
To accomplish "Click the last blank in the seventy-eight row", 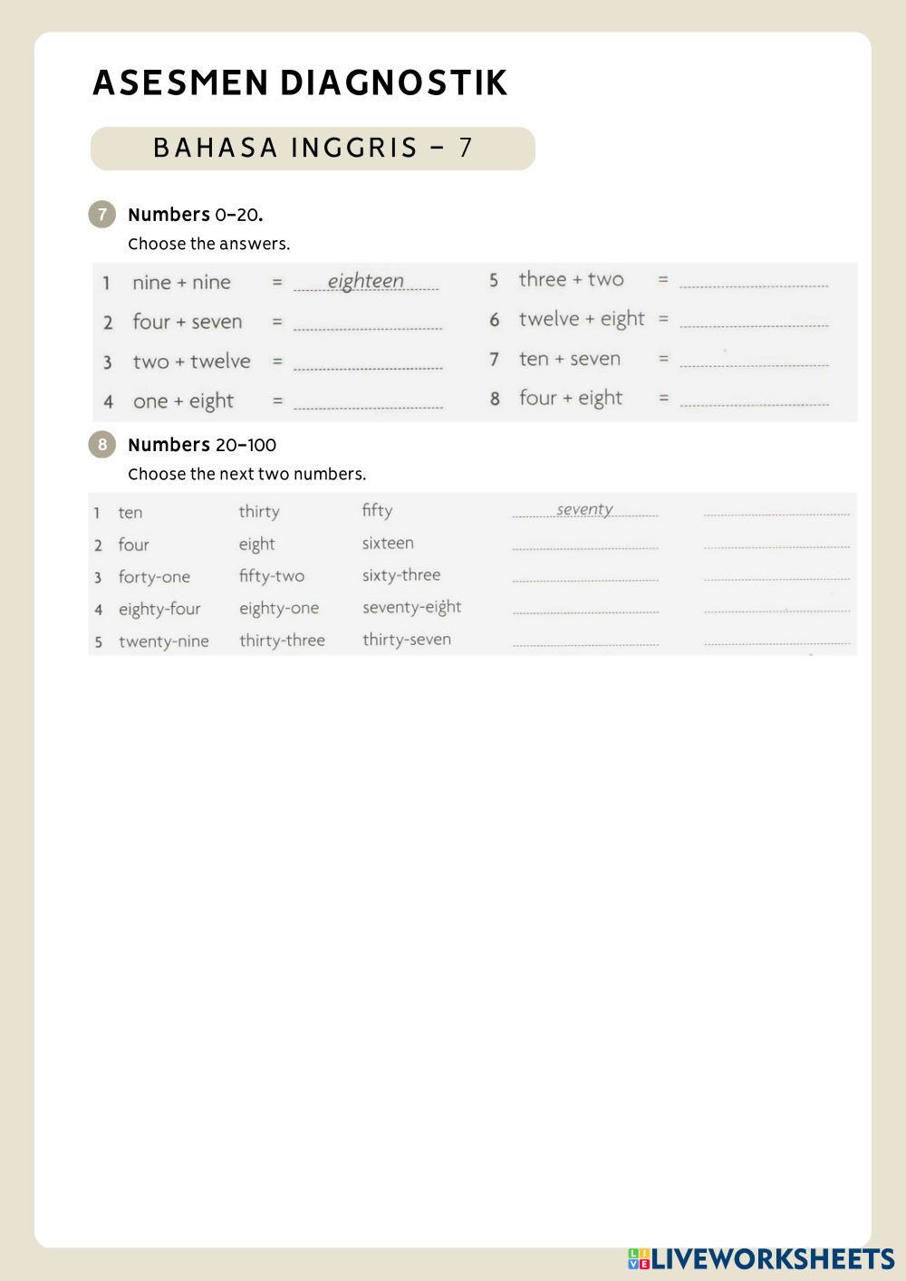I will click(x=776, y=606).
